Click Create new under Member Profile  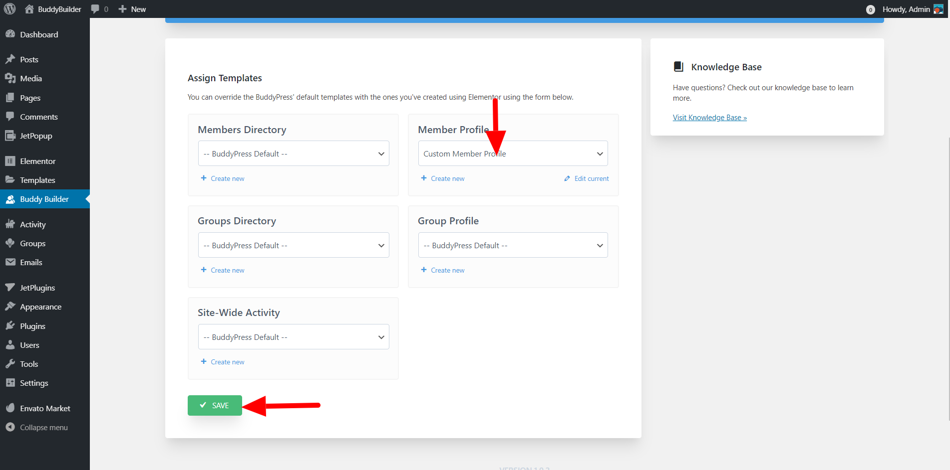[x=443, y=178]
